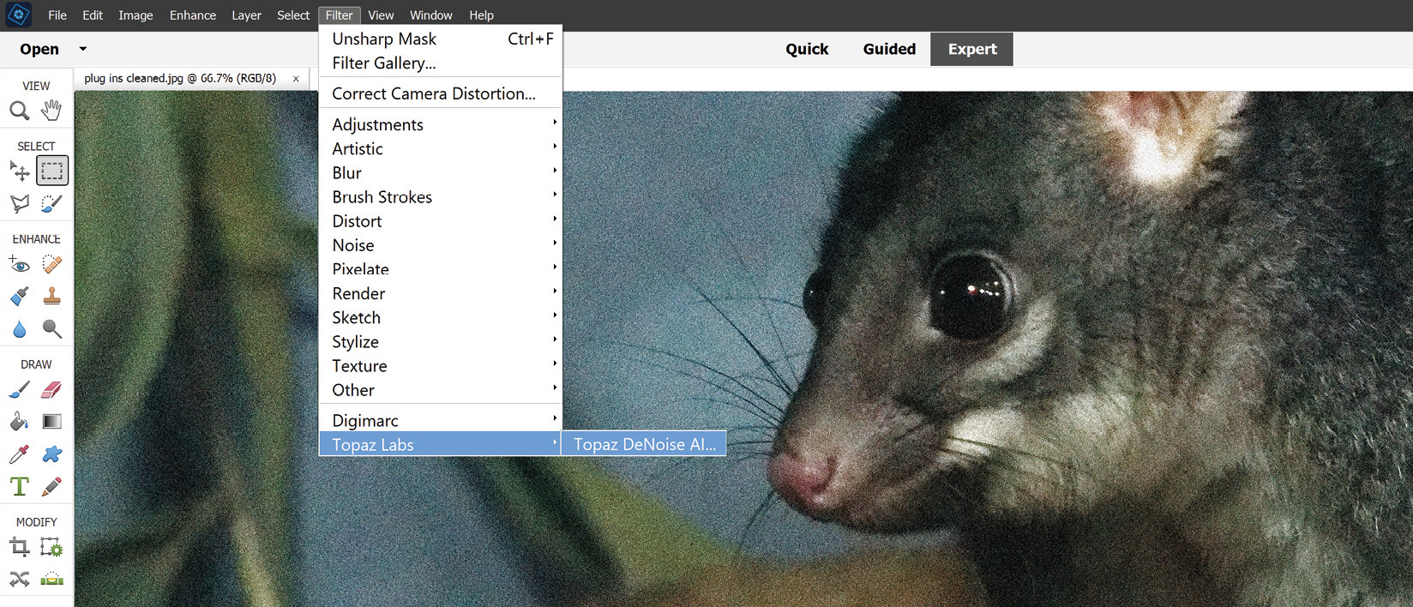This screenshot has width=1413, height=607.
Task: Select the Eraser tool
Action: [51, 390]
